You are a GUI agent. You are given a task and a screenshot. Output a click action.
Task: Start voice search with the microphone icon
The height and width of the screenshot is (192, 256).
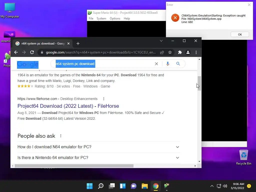point(168,64)
